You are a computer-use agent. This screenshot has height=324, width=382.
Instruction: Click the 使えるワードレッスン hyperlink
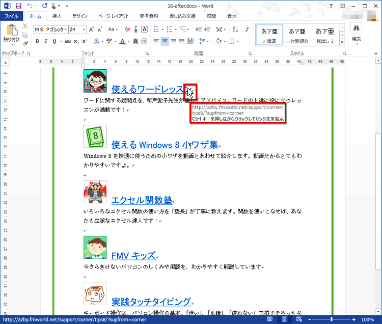pyautogui.click(x=151, y=89)
